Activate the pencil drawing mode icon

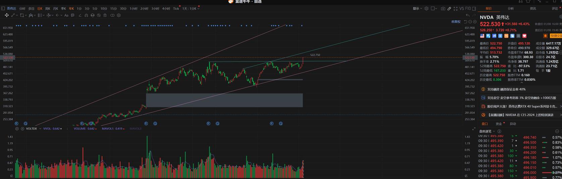(x=449, y=8)
